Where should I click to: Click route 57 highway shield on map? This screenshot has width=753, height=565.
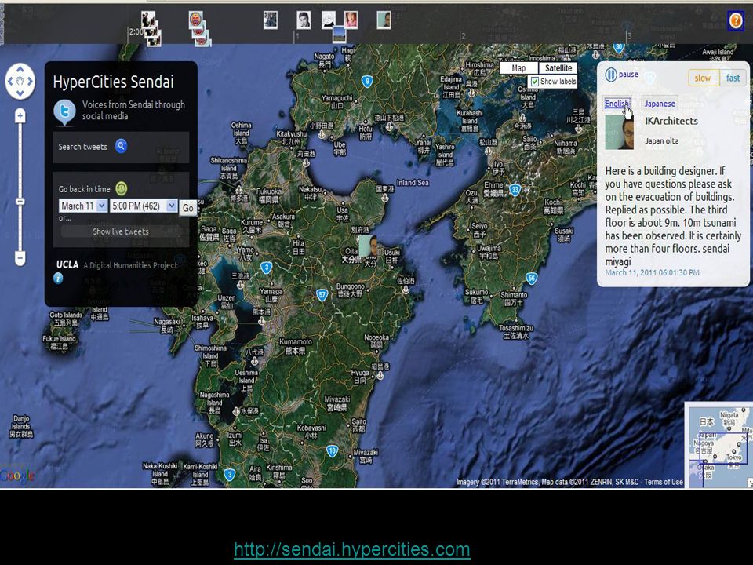coord(322,294)
